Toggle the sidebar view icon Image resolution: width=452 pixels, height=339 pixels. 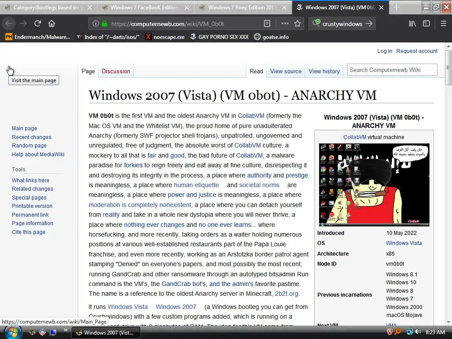[x=426, y=24]
